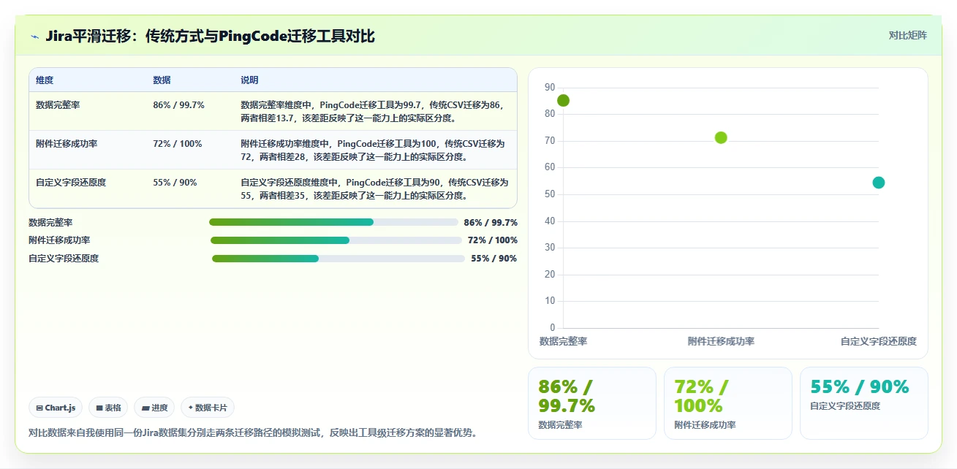Click the Chart.js chip
The image size is (957, 469).
pyautogui.click(x=56, y=408)
